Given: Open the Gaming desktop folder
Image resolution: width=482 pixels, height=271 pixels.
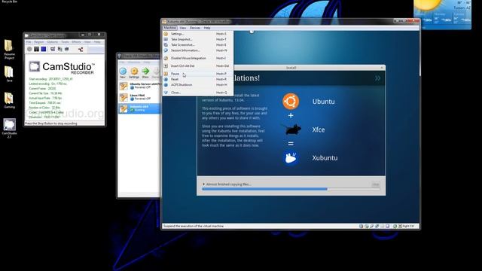Looking at the screenshot, I should [9, 100].
